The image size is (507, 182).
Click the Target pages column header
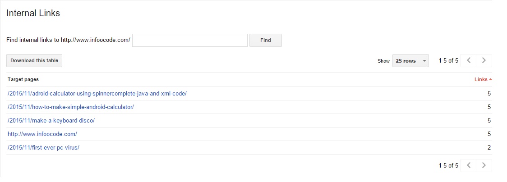(23, 79)
